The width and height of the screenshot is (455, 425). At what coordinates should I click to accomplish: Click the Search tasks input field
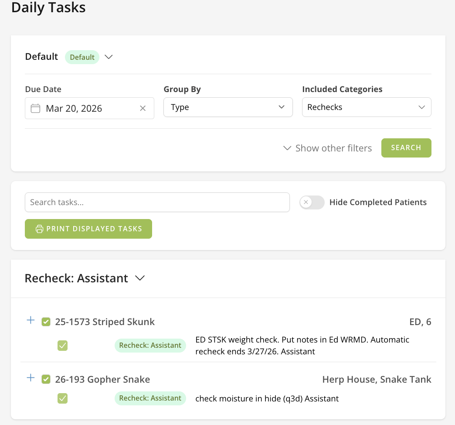point(157,202)
